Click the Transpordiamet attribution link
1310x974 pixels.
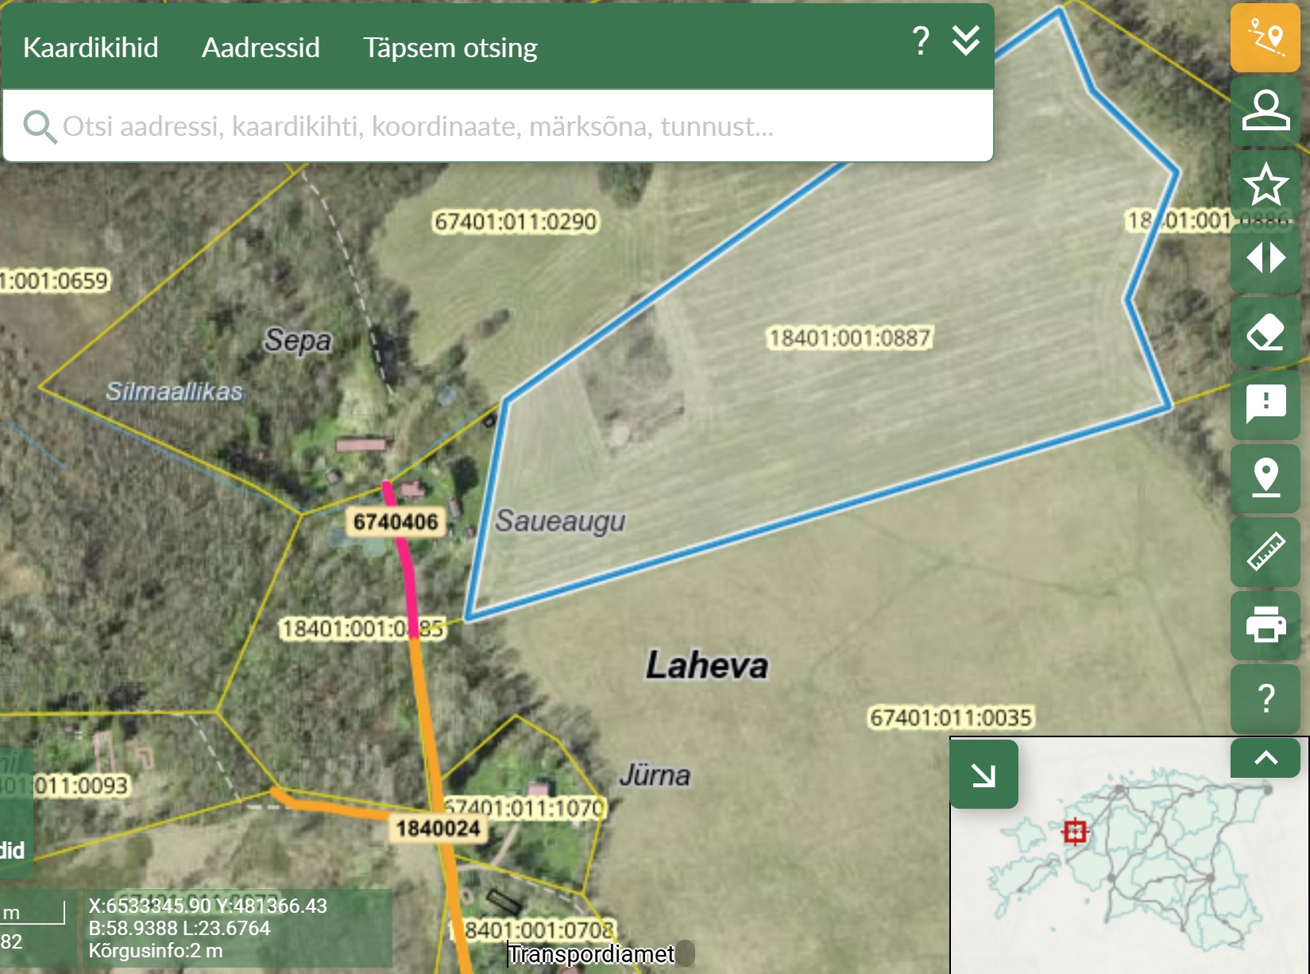[591, 953]
